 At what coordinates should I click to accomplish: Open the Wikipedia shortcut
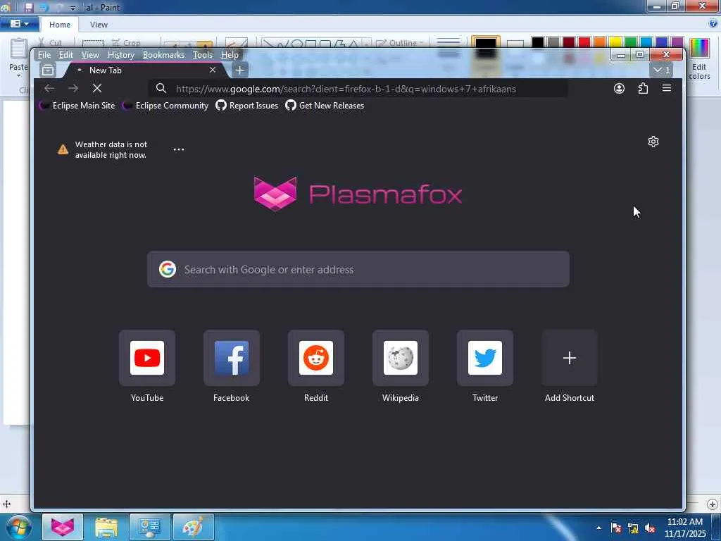click(401, 358)
